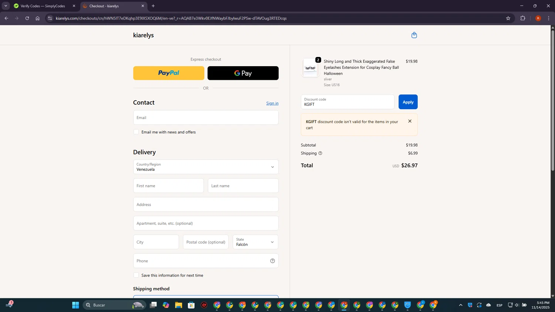Click the taskbar Buscar search box

(x=114, y=305)
